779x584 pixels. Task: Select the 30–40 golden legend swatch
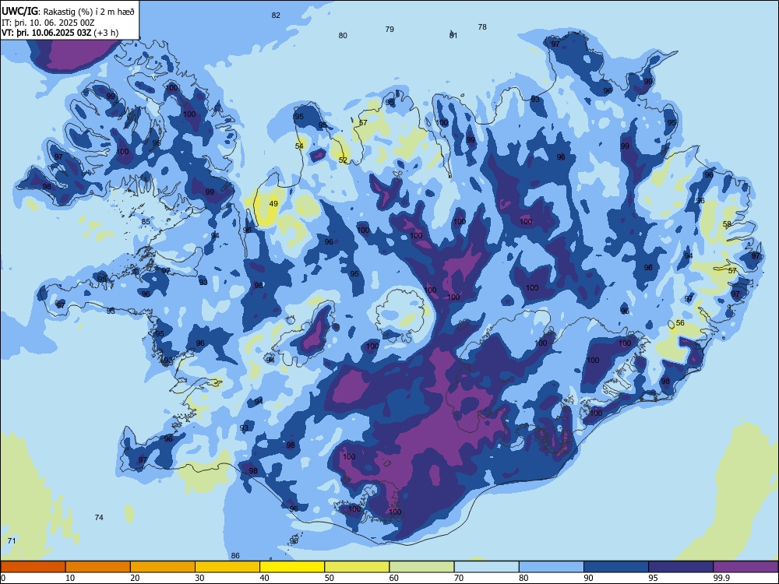[227, 567]
